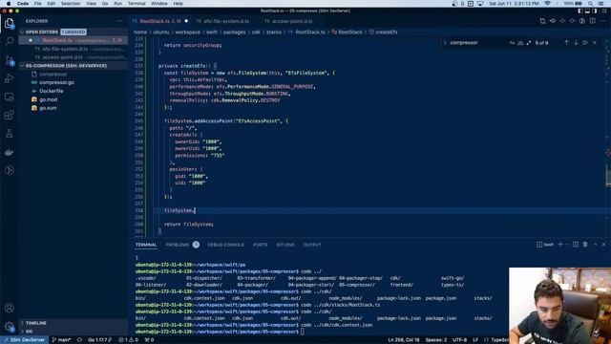Close the terminal panel

point(604,245)
